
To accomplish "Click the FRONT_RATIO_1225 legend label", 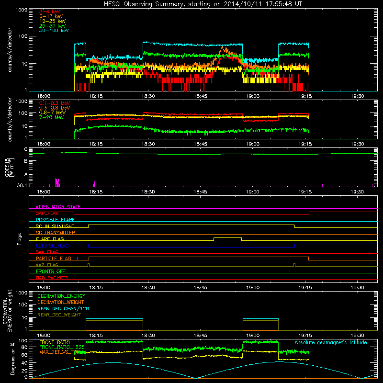I will (62, 347).
